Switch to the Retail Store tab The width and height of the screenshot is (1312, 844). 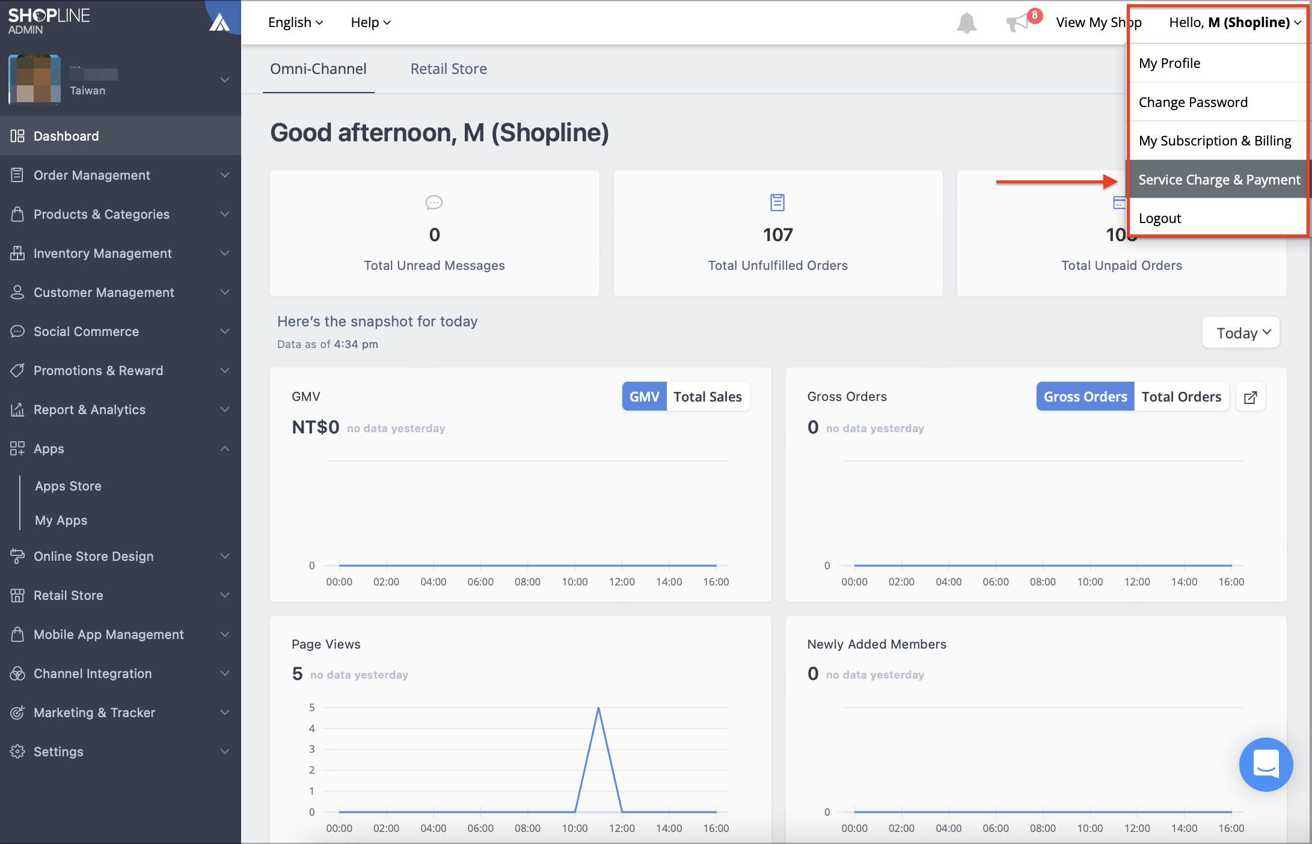tap(449, 69)
